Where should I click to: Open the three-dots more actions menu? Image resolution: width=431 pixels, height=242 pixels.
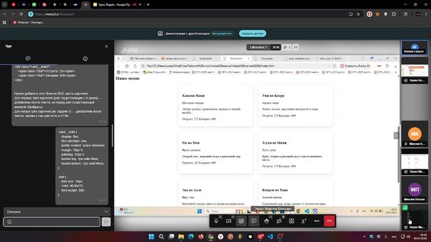point(317,221)
